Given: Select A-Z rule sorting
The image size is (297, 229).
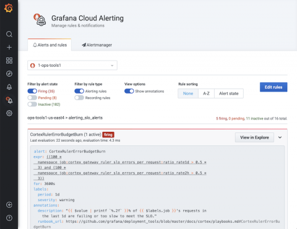Looking at the screenshot, I should 206,93.
